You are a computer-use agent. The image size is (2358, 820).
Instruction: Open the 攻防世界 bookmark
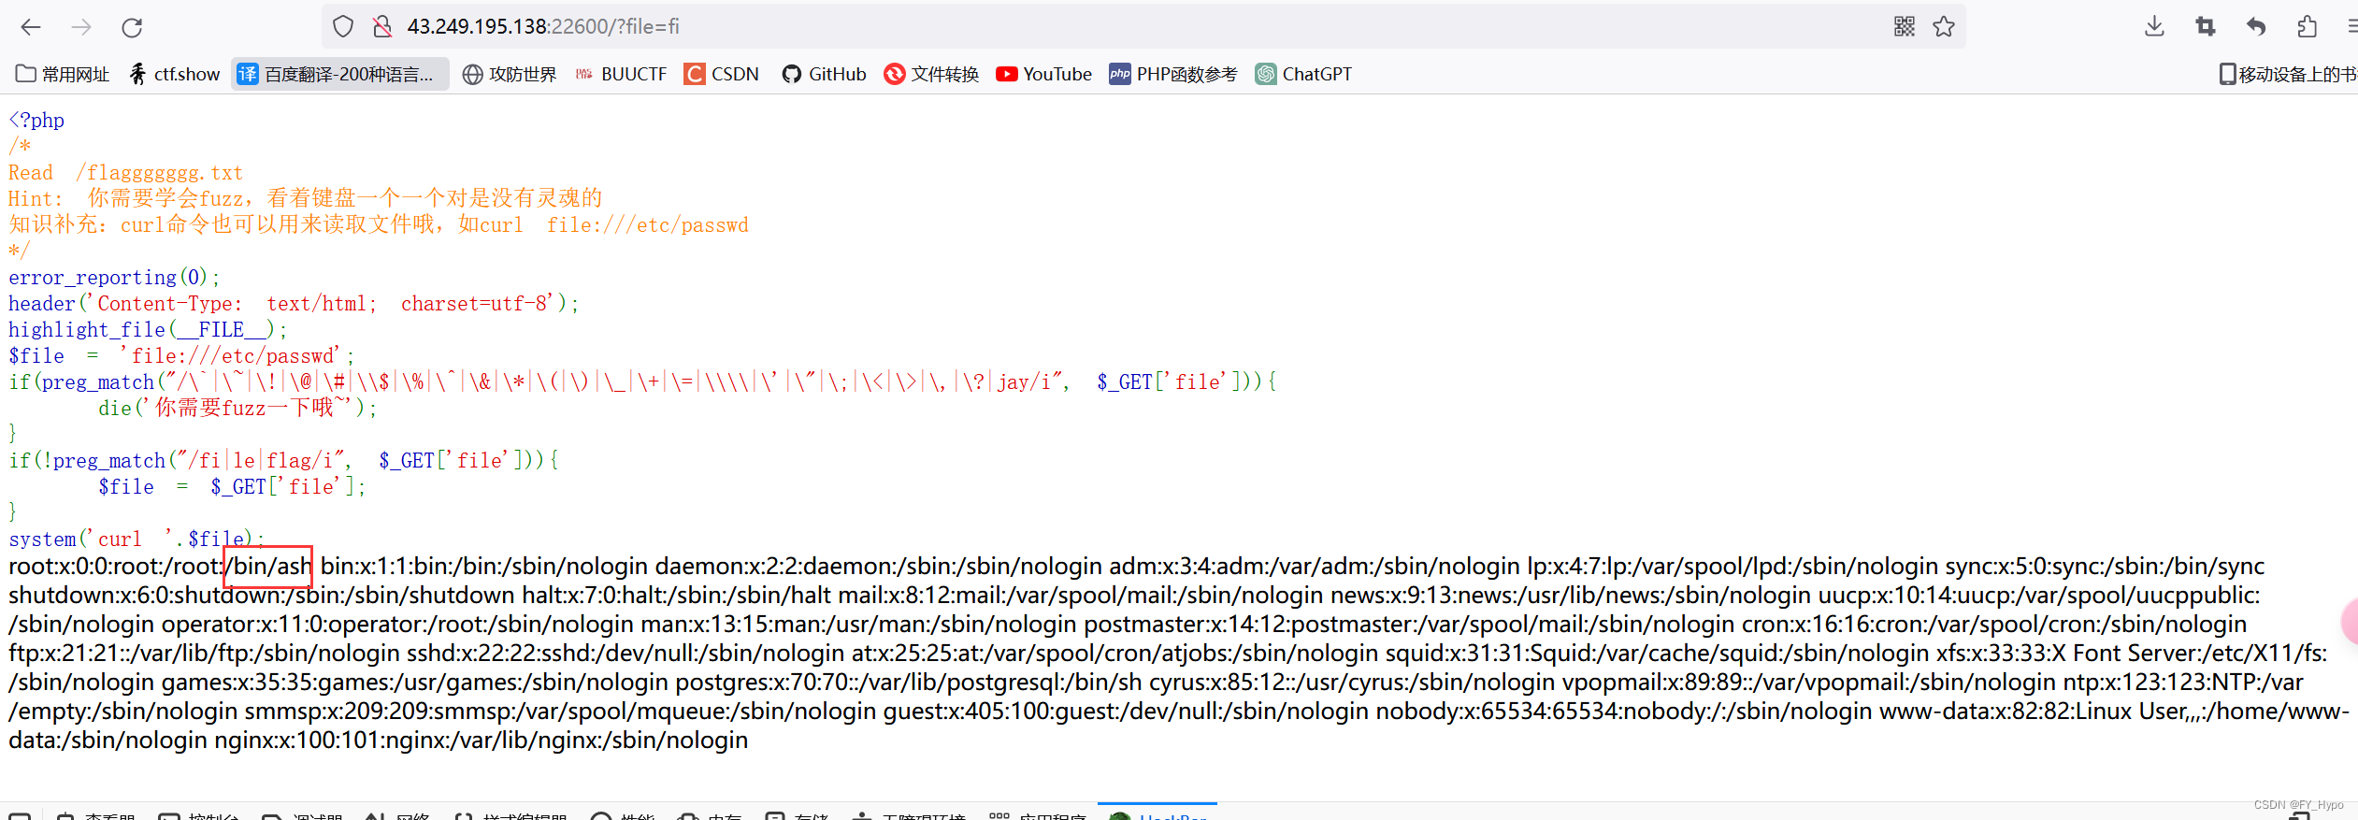(x=510, y=74)
